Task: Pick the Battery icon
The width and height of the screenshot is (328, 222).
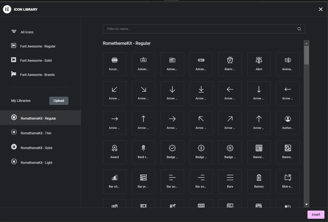Action: point(259,182)
